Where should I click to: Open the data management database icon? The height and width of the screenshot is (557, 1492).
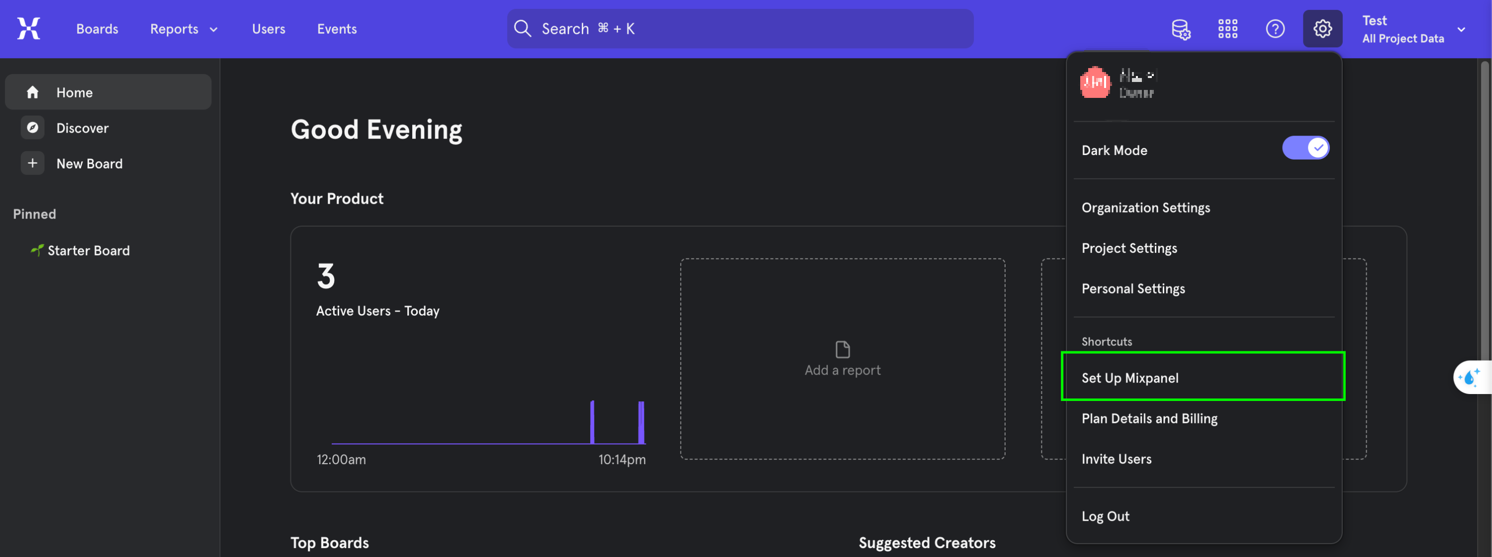[x=1181, y=29]
